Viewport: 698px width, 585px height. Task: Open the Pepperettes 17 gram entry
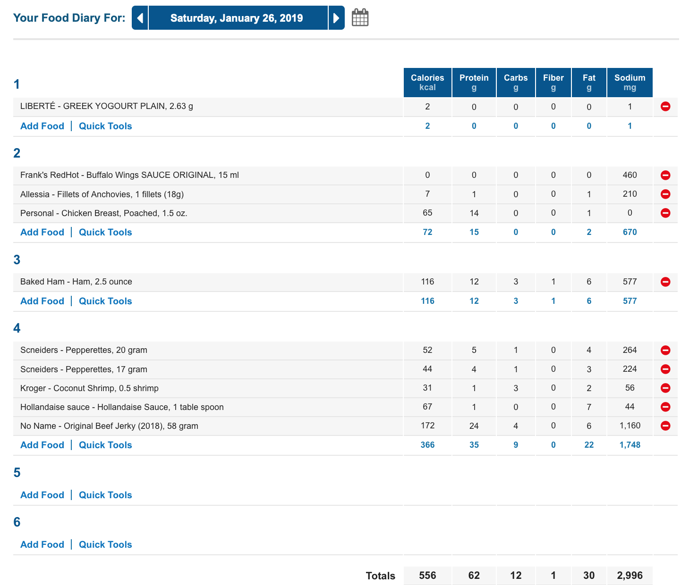point(84,369)
